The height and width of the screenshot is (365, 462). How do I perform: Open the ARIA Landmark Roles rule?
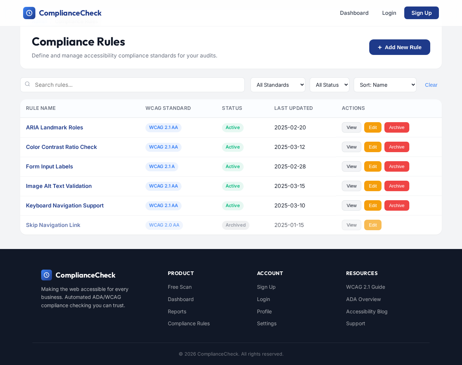point(55,128)
